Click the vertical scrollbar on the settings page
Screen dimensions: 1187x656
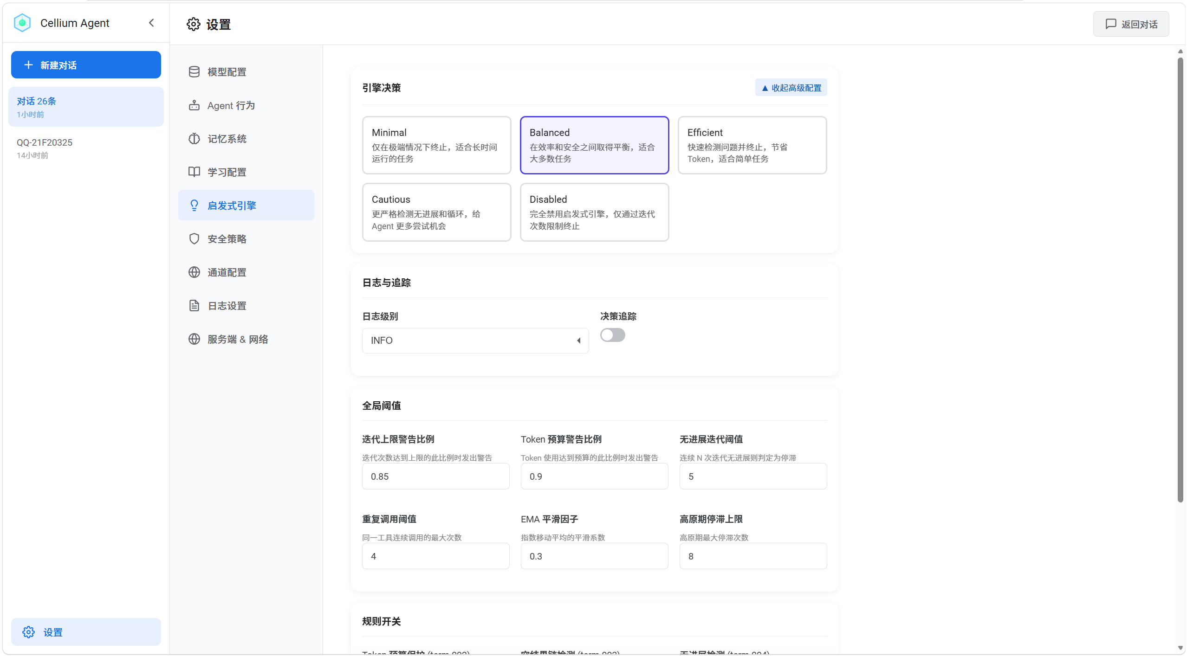click(1180, 278)
